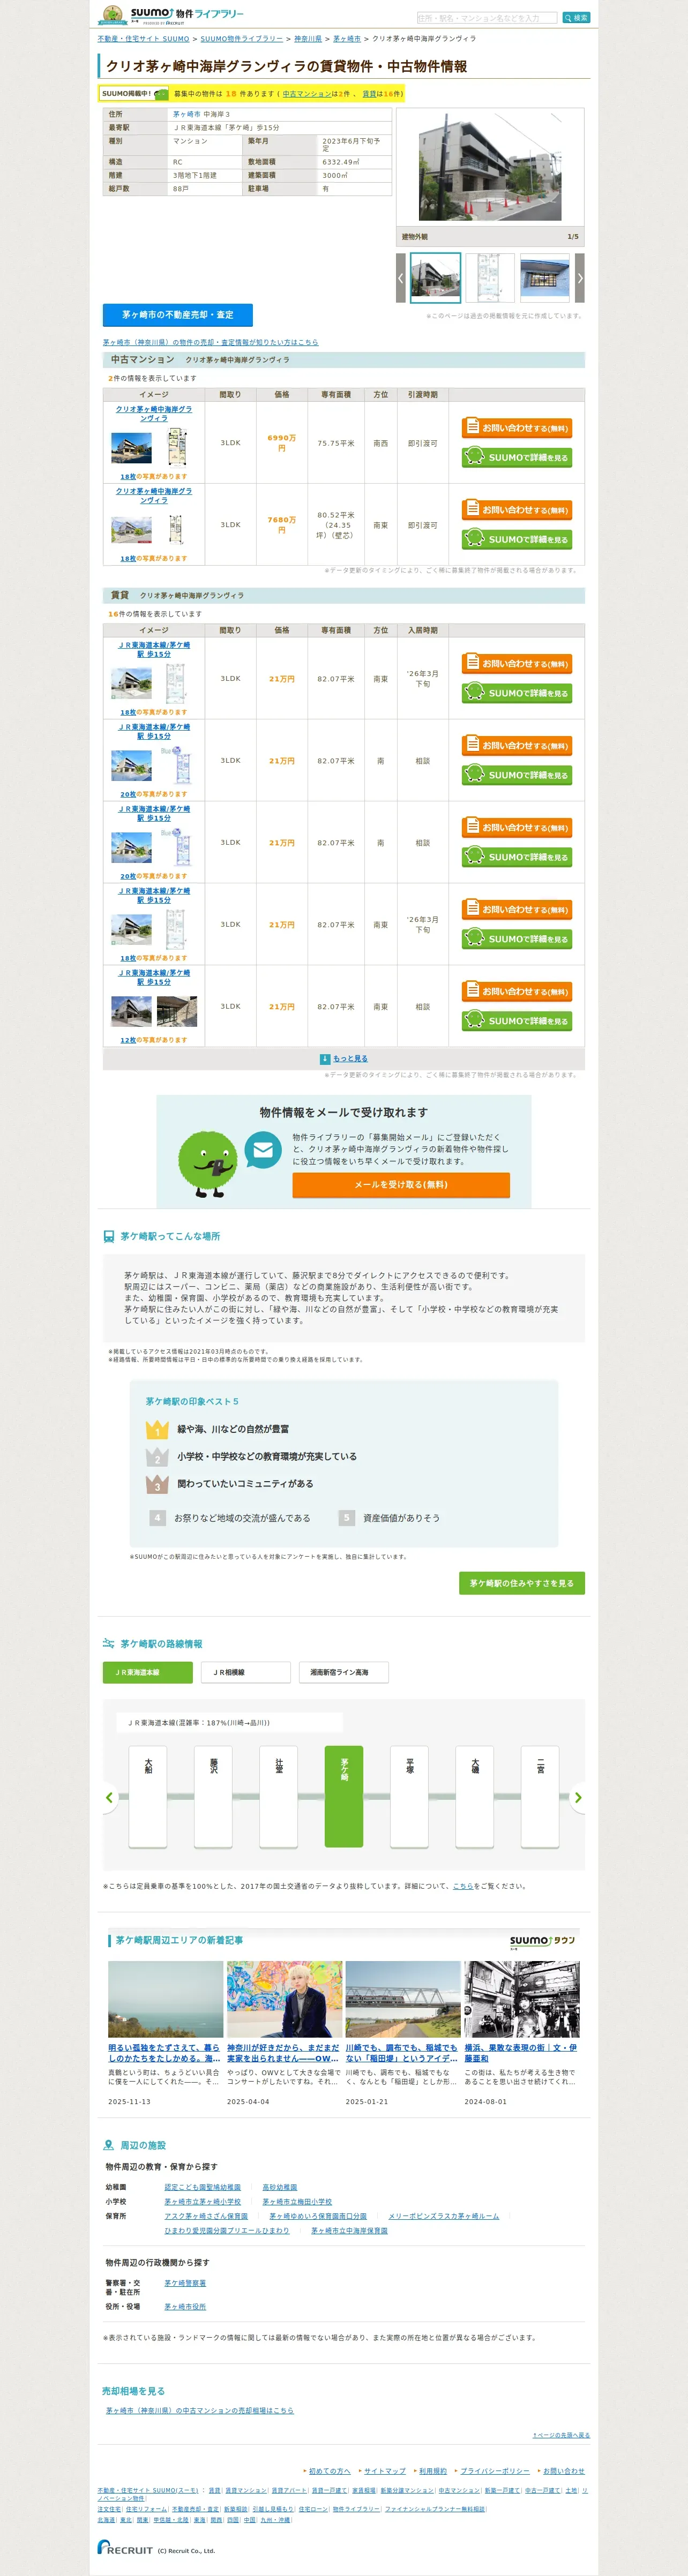The height and width of the screenshot is (2576, 688).
Task: Select the floor plan thumbnail in gallery
Action: click(490, 278)
